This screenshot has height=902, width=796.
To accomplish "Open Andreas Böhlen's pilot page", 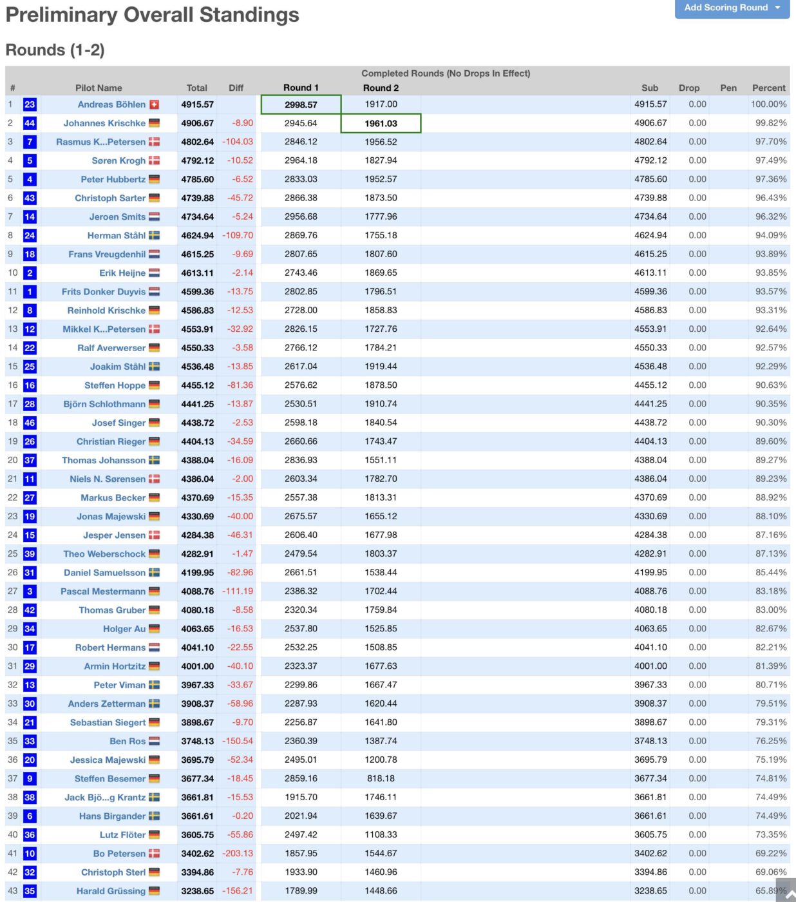I will (x=111, y=104).
